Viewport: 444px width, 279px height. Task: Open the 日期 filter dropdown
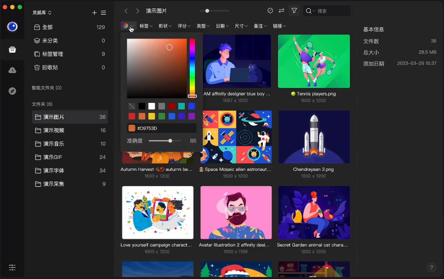(x=222, y=26)
